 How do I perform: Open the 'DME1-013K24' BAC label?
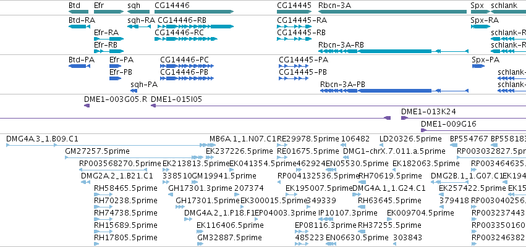coord(429,112)
